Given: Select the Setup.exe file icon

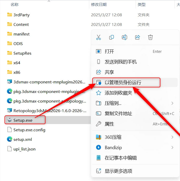Looking at the screenshot, I should coord(10,120).
